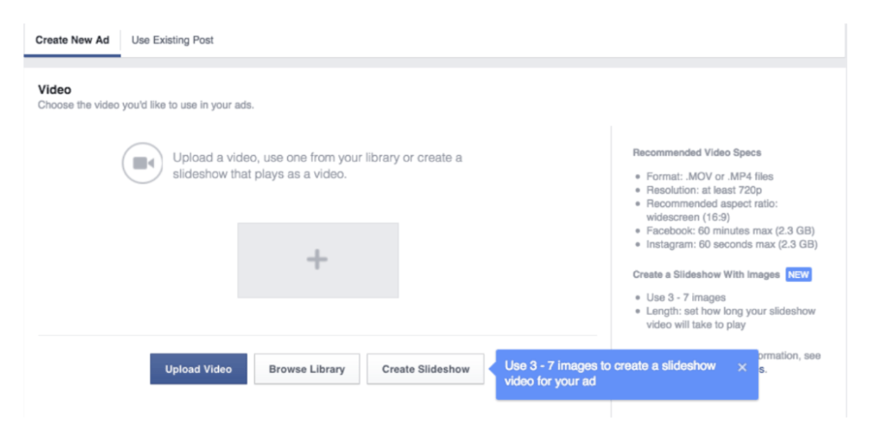Click the 'Choose the video you'd like' subtitle

pyautogui.click(x=145, y=106)
